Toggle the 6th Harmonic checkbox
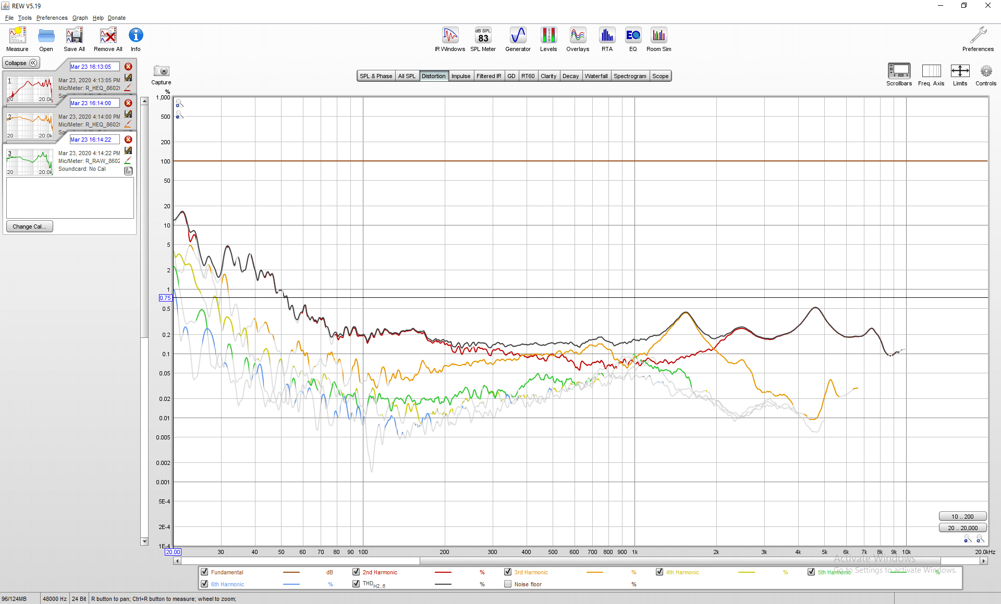The height and width of the screenshot is (604, 1001). pyautogui.click(x=204, y=584)
